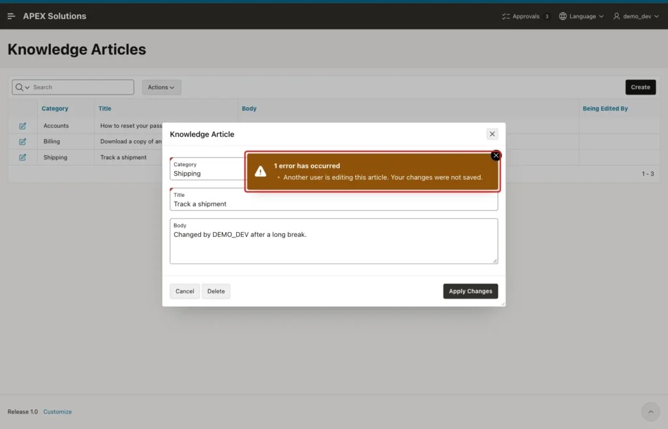
Task: Click into the Body text area
Action: 333,241
